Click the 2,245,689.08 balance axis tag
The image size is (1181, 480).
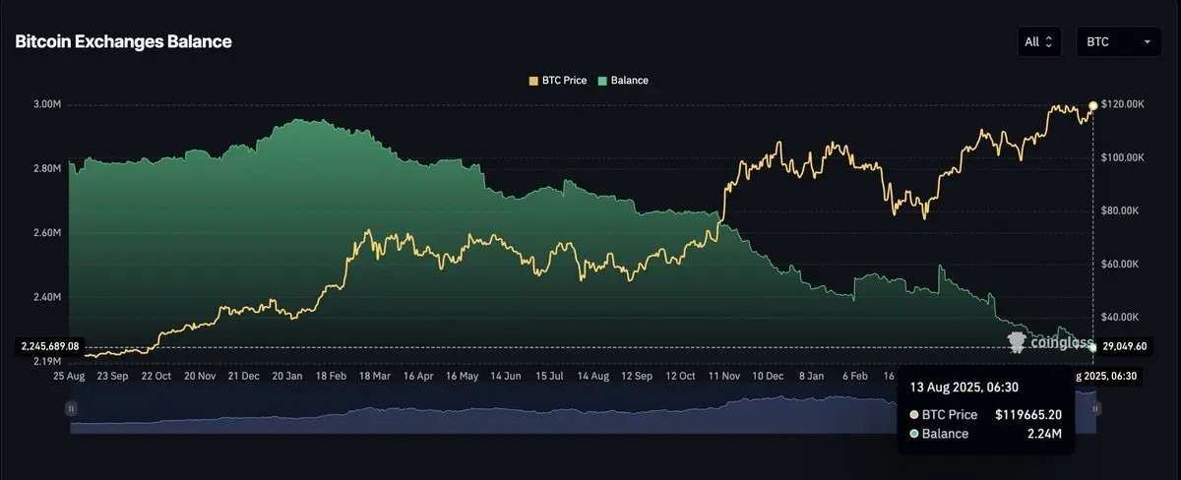pos(48,346)
